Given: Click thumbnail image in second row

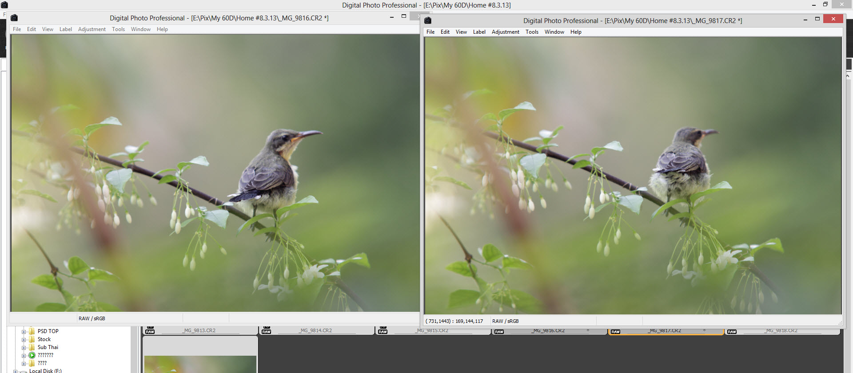Looking at the screenshot, I should [x=200, y=364].
